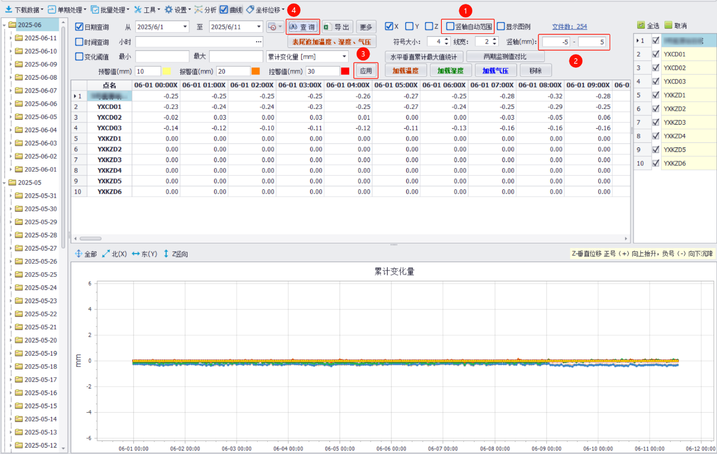The width and height of the screenshot is (717, 454).
Task: Expand the 2025-06-11 folder node
Action: point(11,38)
